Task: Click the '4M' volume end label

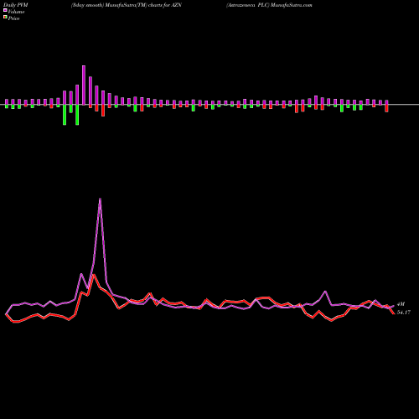Action: 401,304
